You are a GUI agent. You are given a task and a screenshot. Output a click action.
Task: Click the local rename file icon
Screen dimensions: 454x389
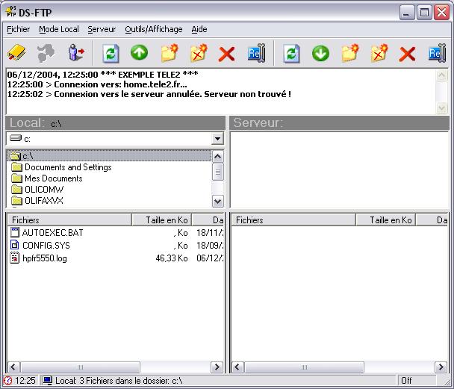[256, 53]
